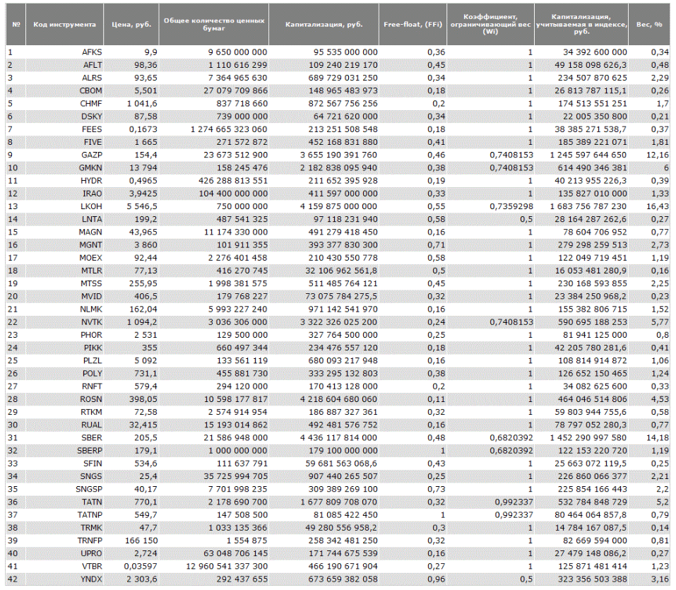Click GAZP weight value 12,16

click(658, 155)
